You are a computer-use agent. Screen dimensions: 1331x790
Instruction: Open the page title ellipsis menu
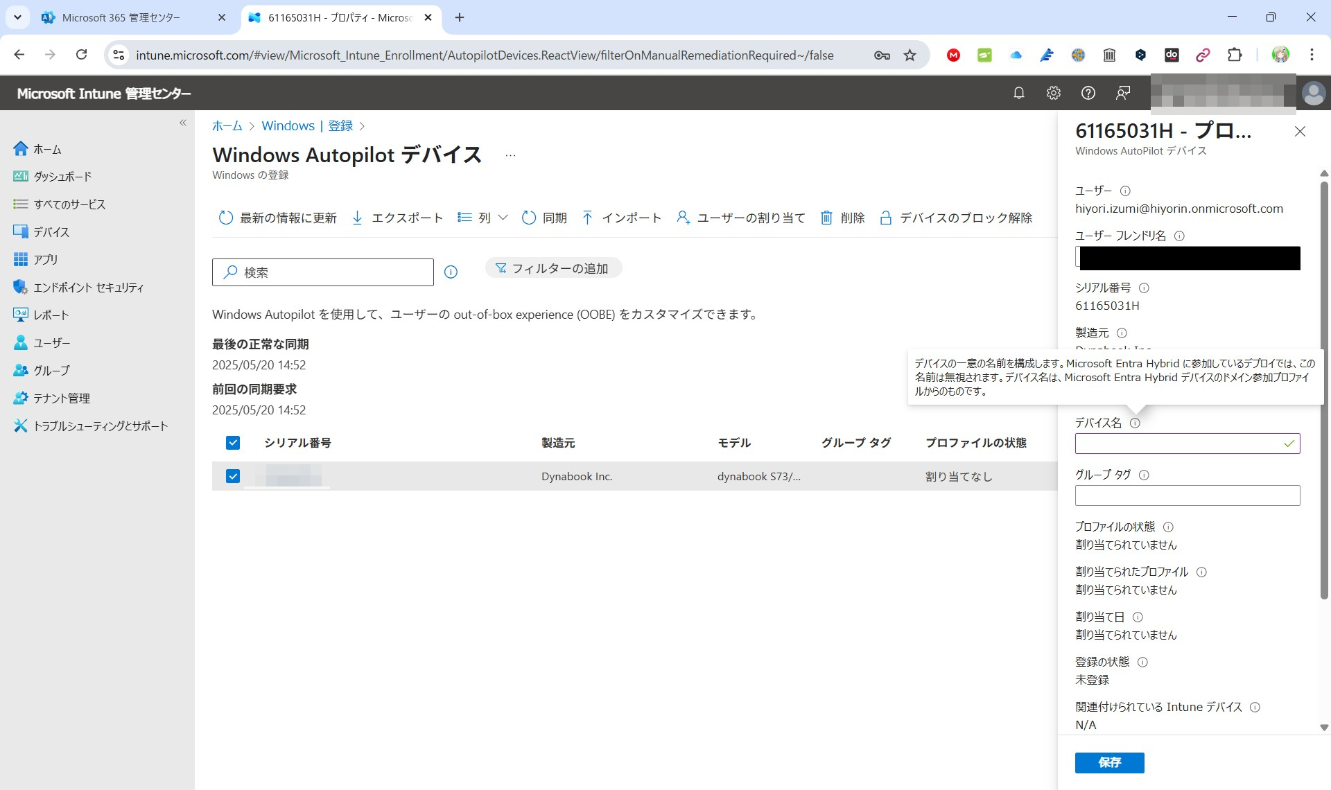510,155
